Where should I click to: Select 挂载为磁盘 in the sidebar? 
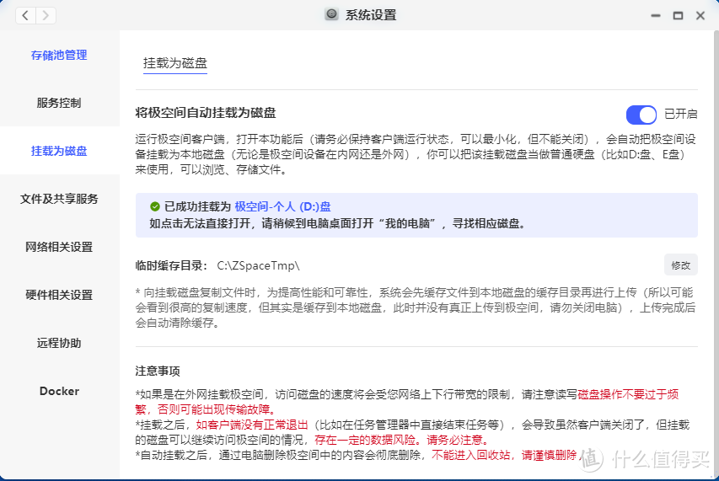(59, 151)
